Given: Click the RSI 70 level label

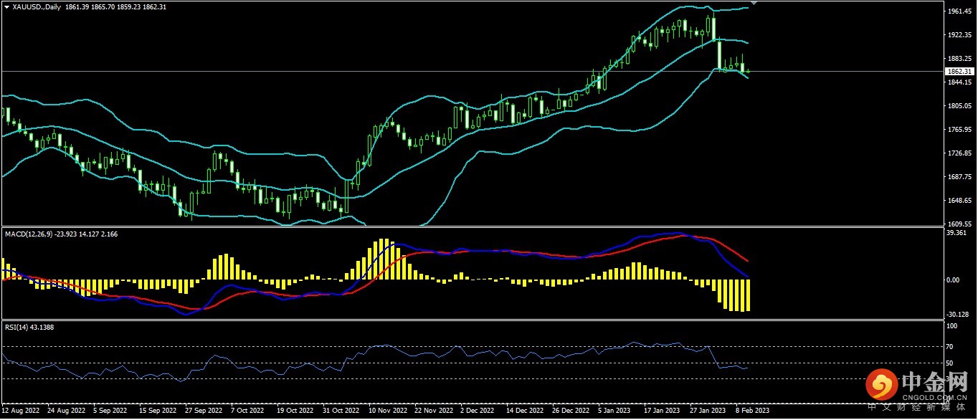Looking at the screenshot, I should pyautogui.click(x=951, y=347).
